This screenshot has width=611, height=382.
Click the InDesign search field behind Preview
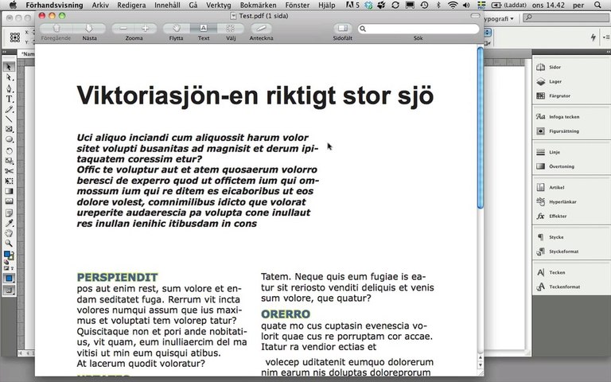tap(566, 18)
